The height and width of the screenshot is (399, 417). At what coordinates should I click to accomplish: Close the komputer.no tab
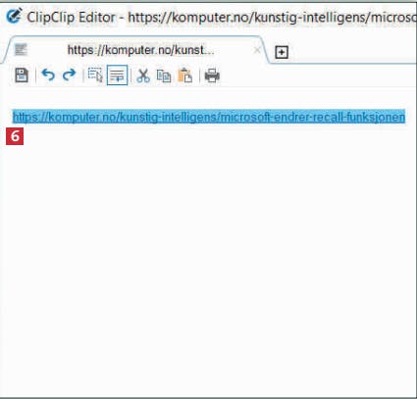coord(257,50)
